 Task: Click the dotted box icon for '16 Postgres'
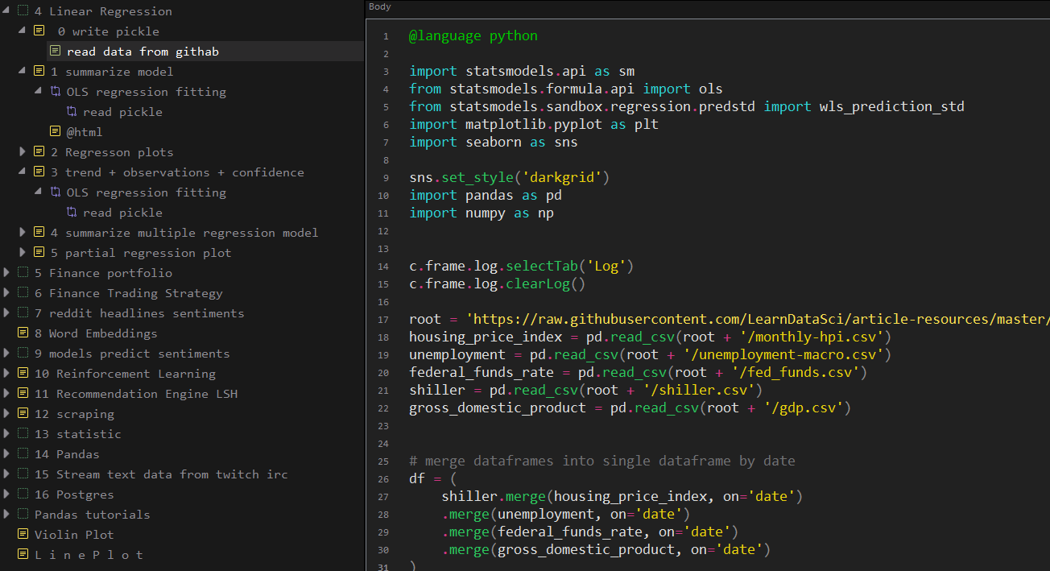[x=23, y=494]
